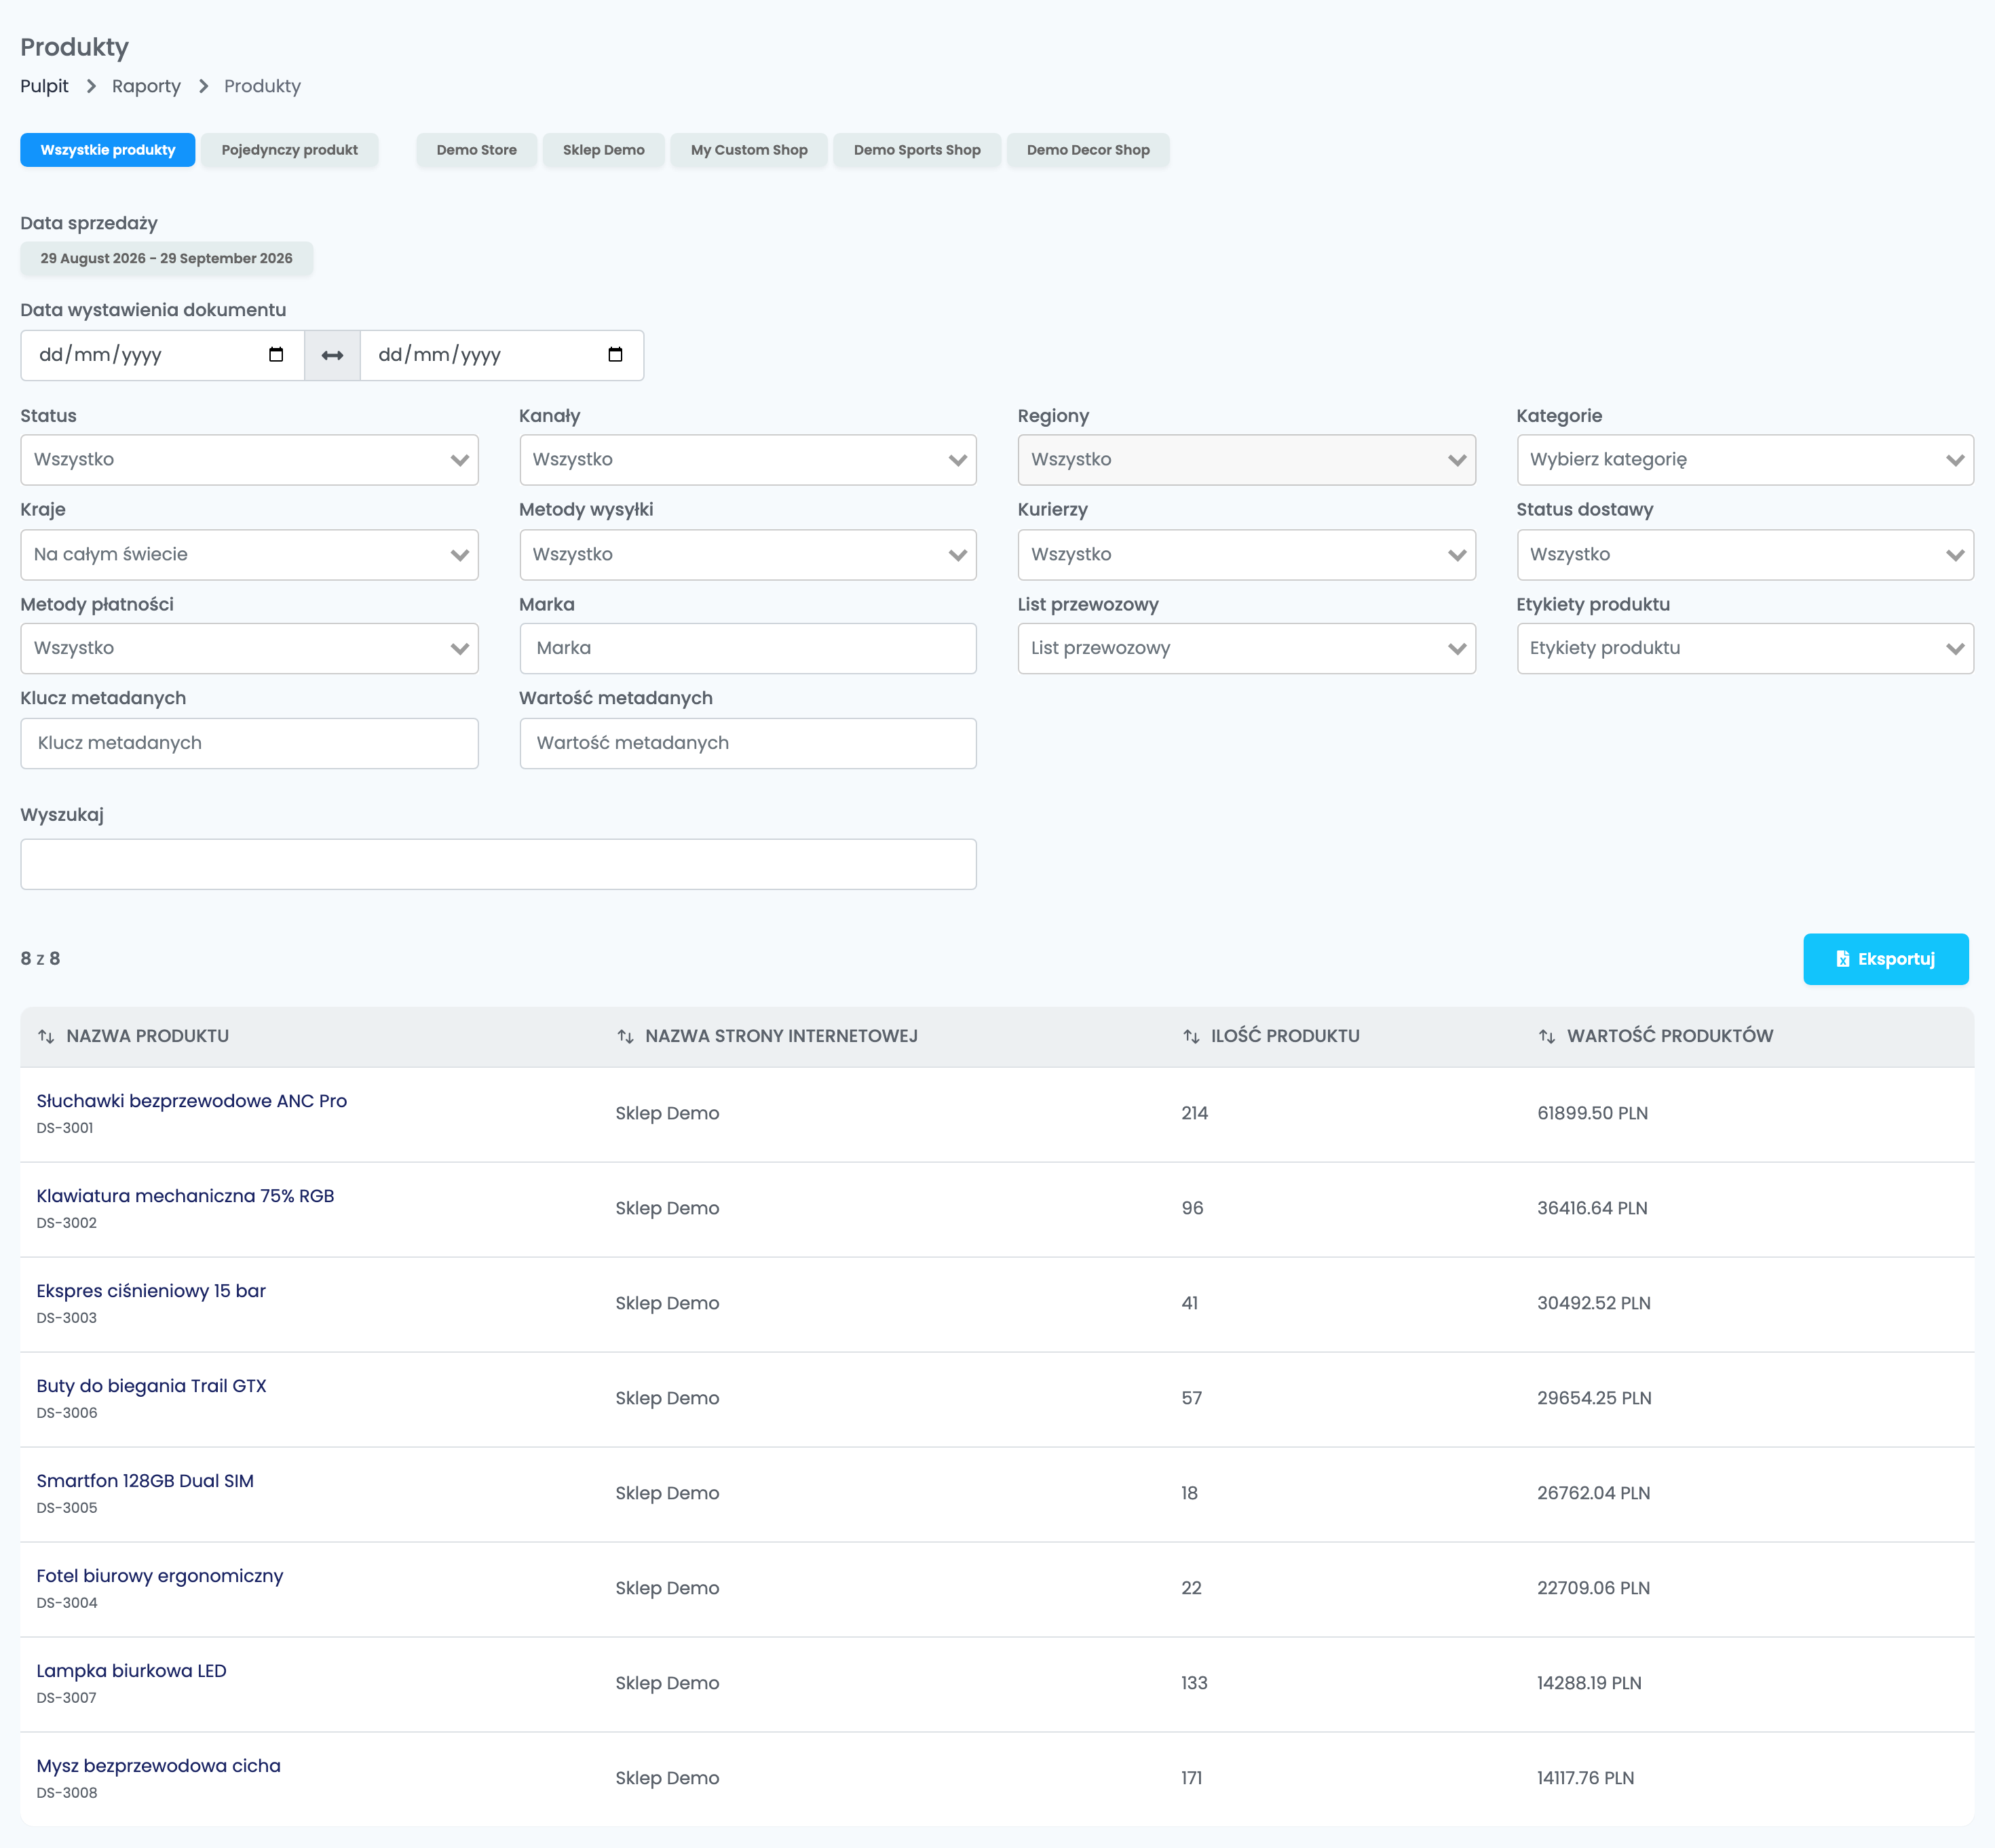
Task: Open the Status dropdown
Action: 249,460
